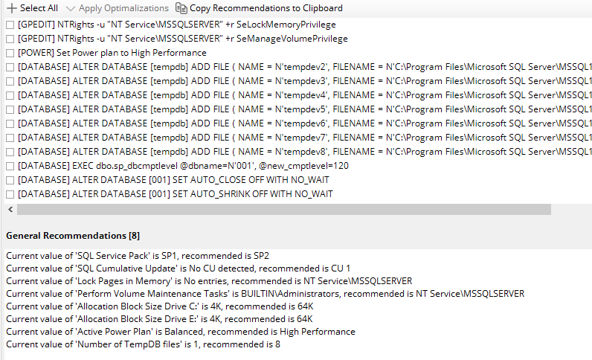
Task: Click the Select All button label
Action: pos(39,8)
